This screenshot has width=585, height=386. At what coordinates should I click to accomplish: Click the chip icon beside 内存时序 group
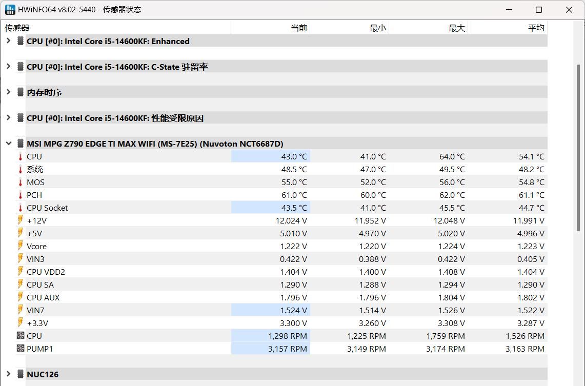21,92
